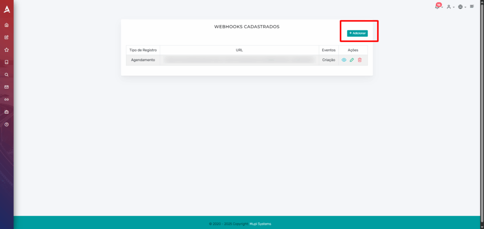This screenshot has width=484, height=229.
Task: Open the envelope mail sidebar icon
Action: pos(7,87)
